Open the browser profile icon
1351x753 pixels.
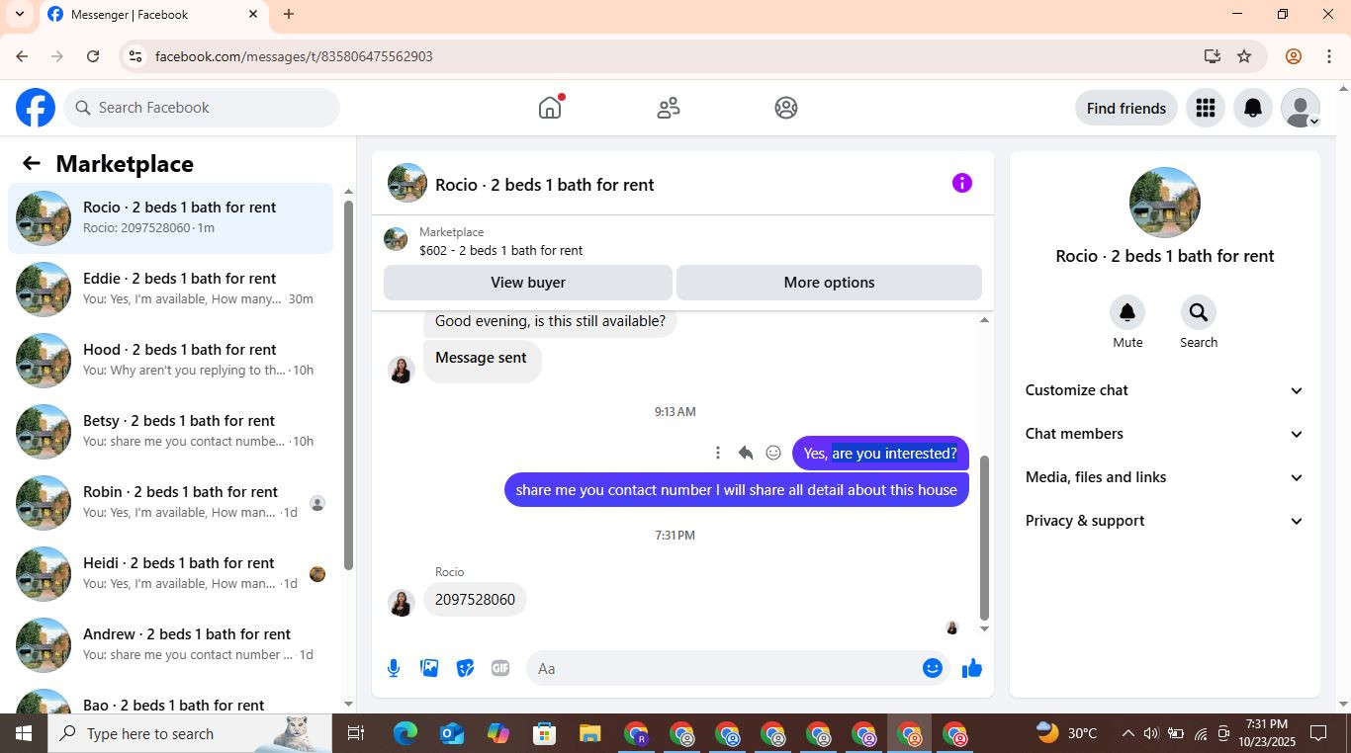pyautogui.click(x=1293, y=56)
